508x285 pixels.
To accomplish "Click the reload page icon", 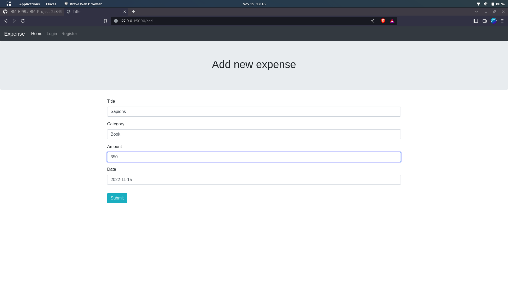I will pos(23,21).
